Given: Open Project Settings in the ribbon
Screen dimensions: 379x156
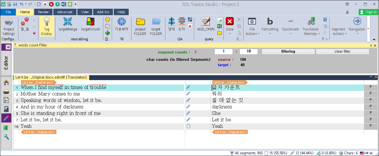Looking at the screenshot, I should tap(9, 26).
